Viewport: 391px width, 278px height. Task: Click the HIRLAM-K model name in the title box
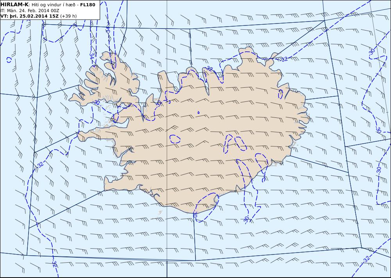point(14,4)
